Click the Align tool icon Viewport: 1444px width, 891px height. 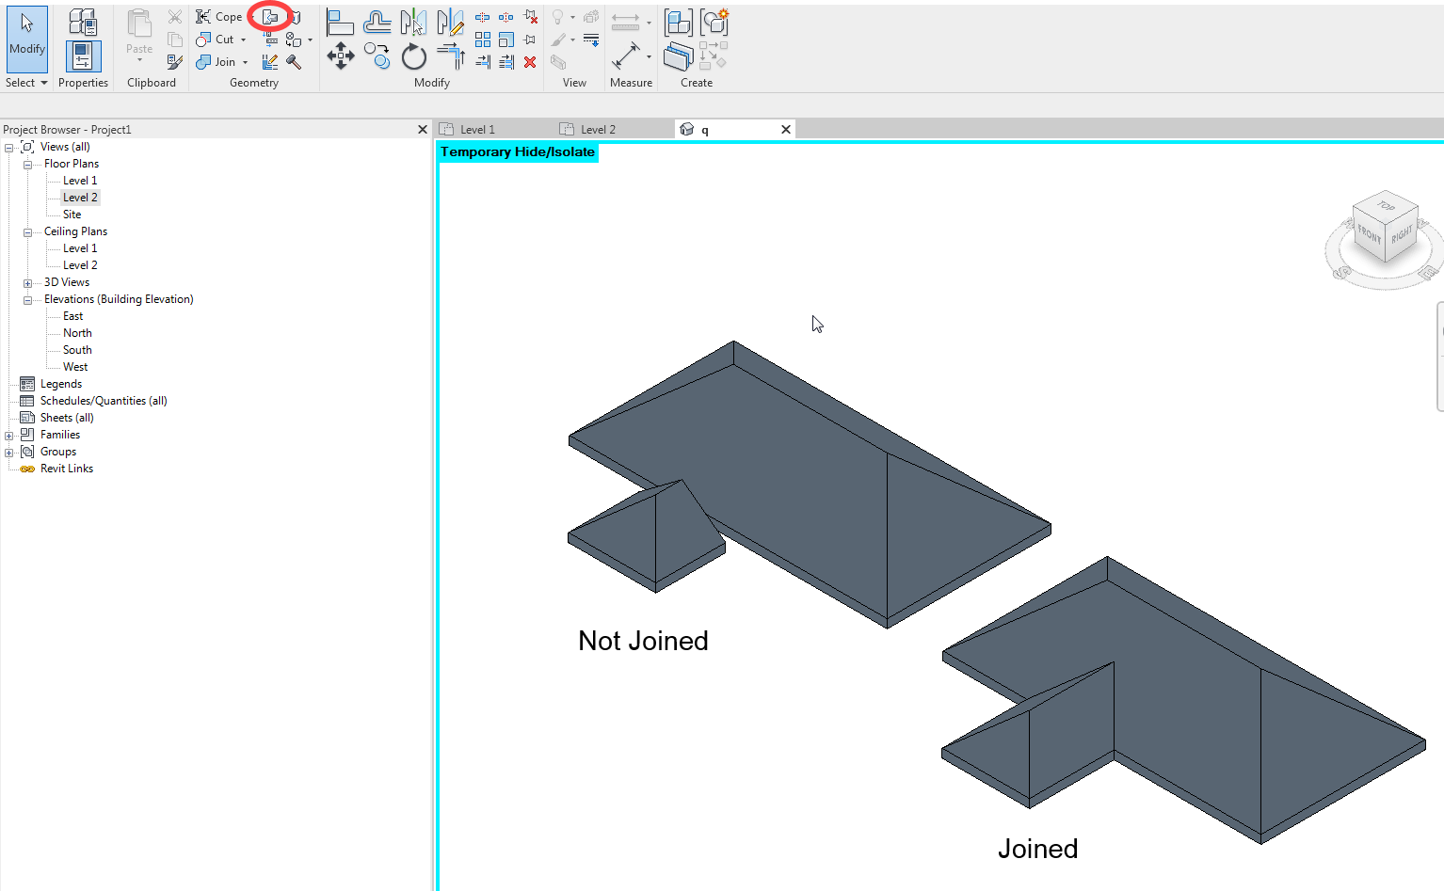[340, 23]
